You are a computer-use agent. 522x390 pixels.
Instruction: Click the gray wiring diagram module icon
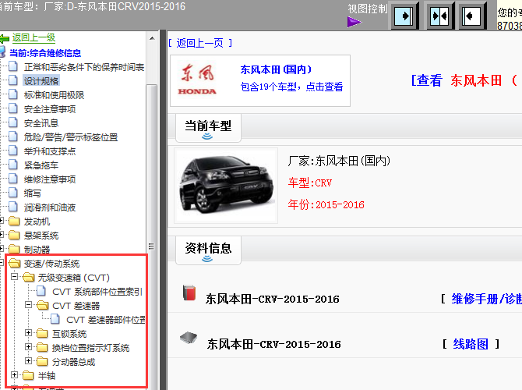tap(189, 338)
